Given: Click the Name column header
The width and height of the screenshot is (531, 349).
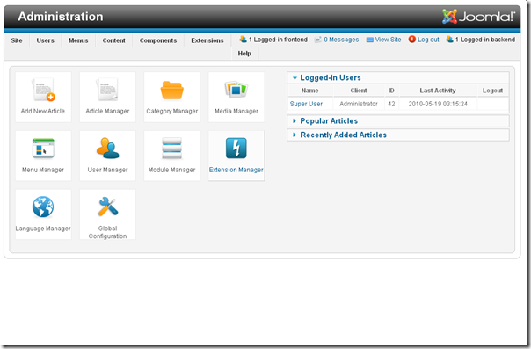Looking at the screenshot, I should point(309,91).
